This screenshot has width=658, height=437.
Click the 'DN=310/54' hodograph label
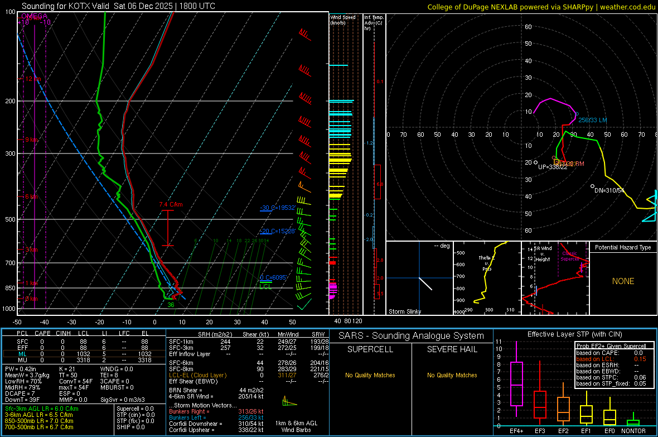pos(609,190)
